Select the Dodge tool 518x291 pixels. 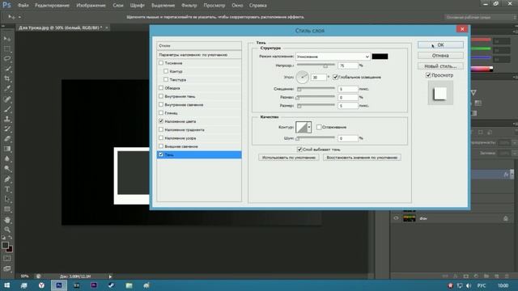pyautogui.click(x=7, y=169)
